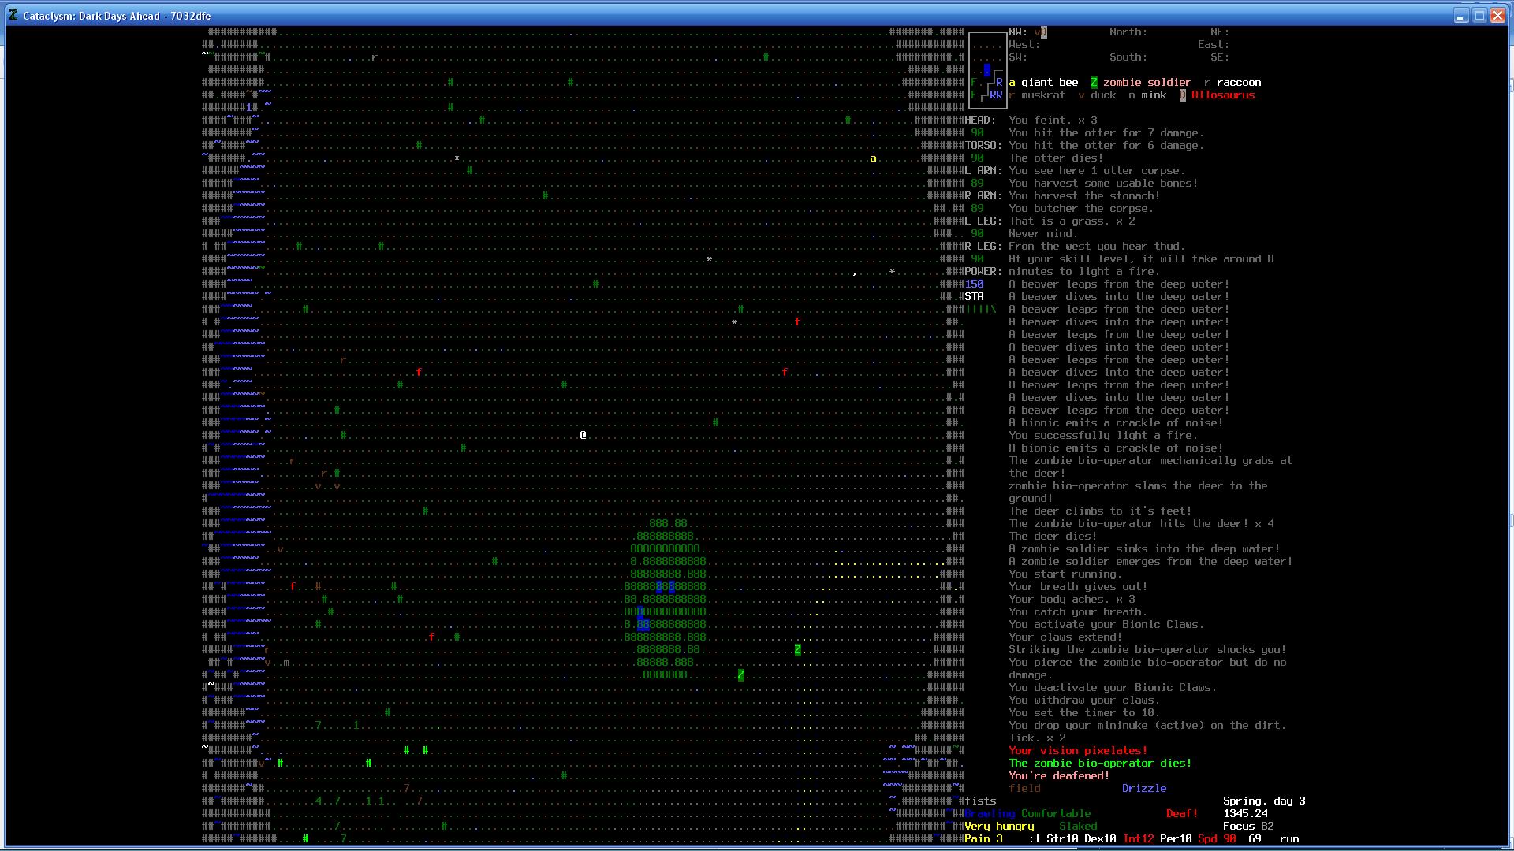Viewport: 1514px width, 851px height.
Task: Click the player @ character on the map
Action: pyautogui.click(x=583, y=435)
